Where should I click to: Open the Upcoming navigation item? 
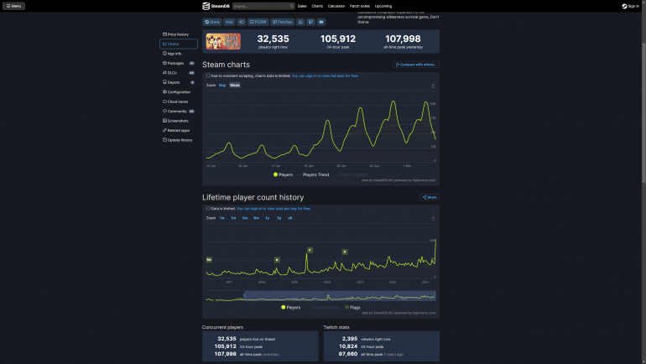point(383,6)
